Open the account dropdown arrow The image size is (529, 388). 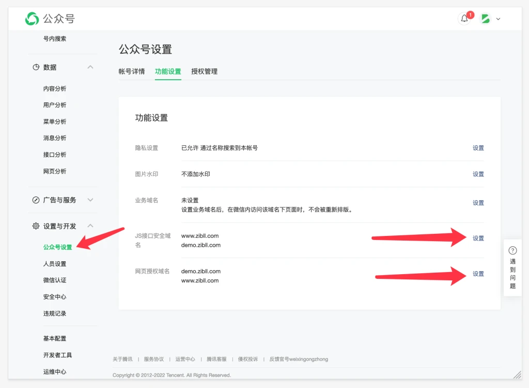(x=498, y=19)
